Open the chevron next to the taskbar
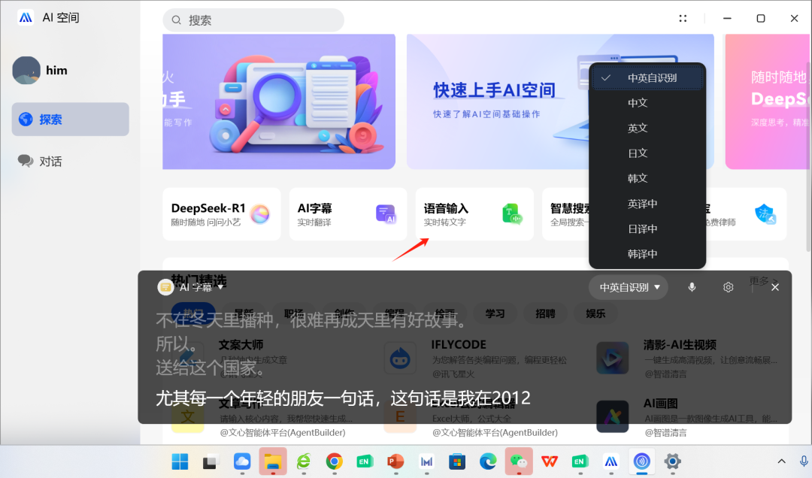The image size is (812, 478). [x=782, y=461]
